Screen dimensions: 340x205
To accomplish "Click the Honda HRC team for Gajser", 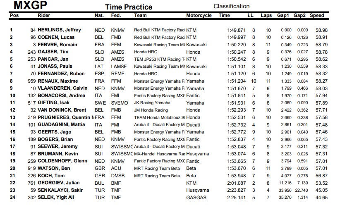I will coord(147,52).
